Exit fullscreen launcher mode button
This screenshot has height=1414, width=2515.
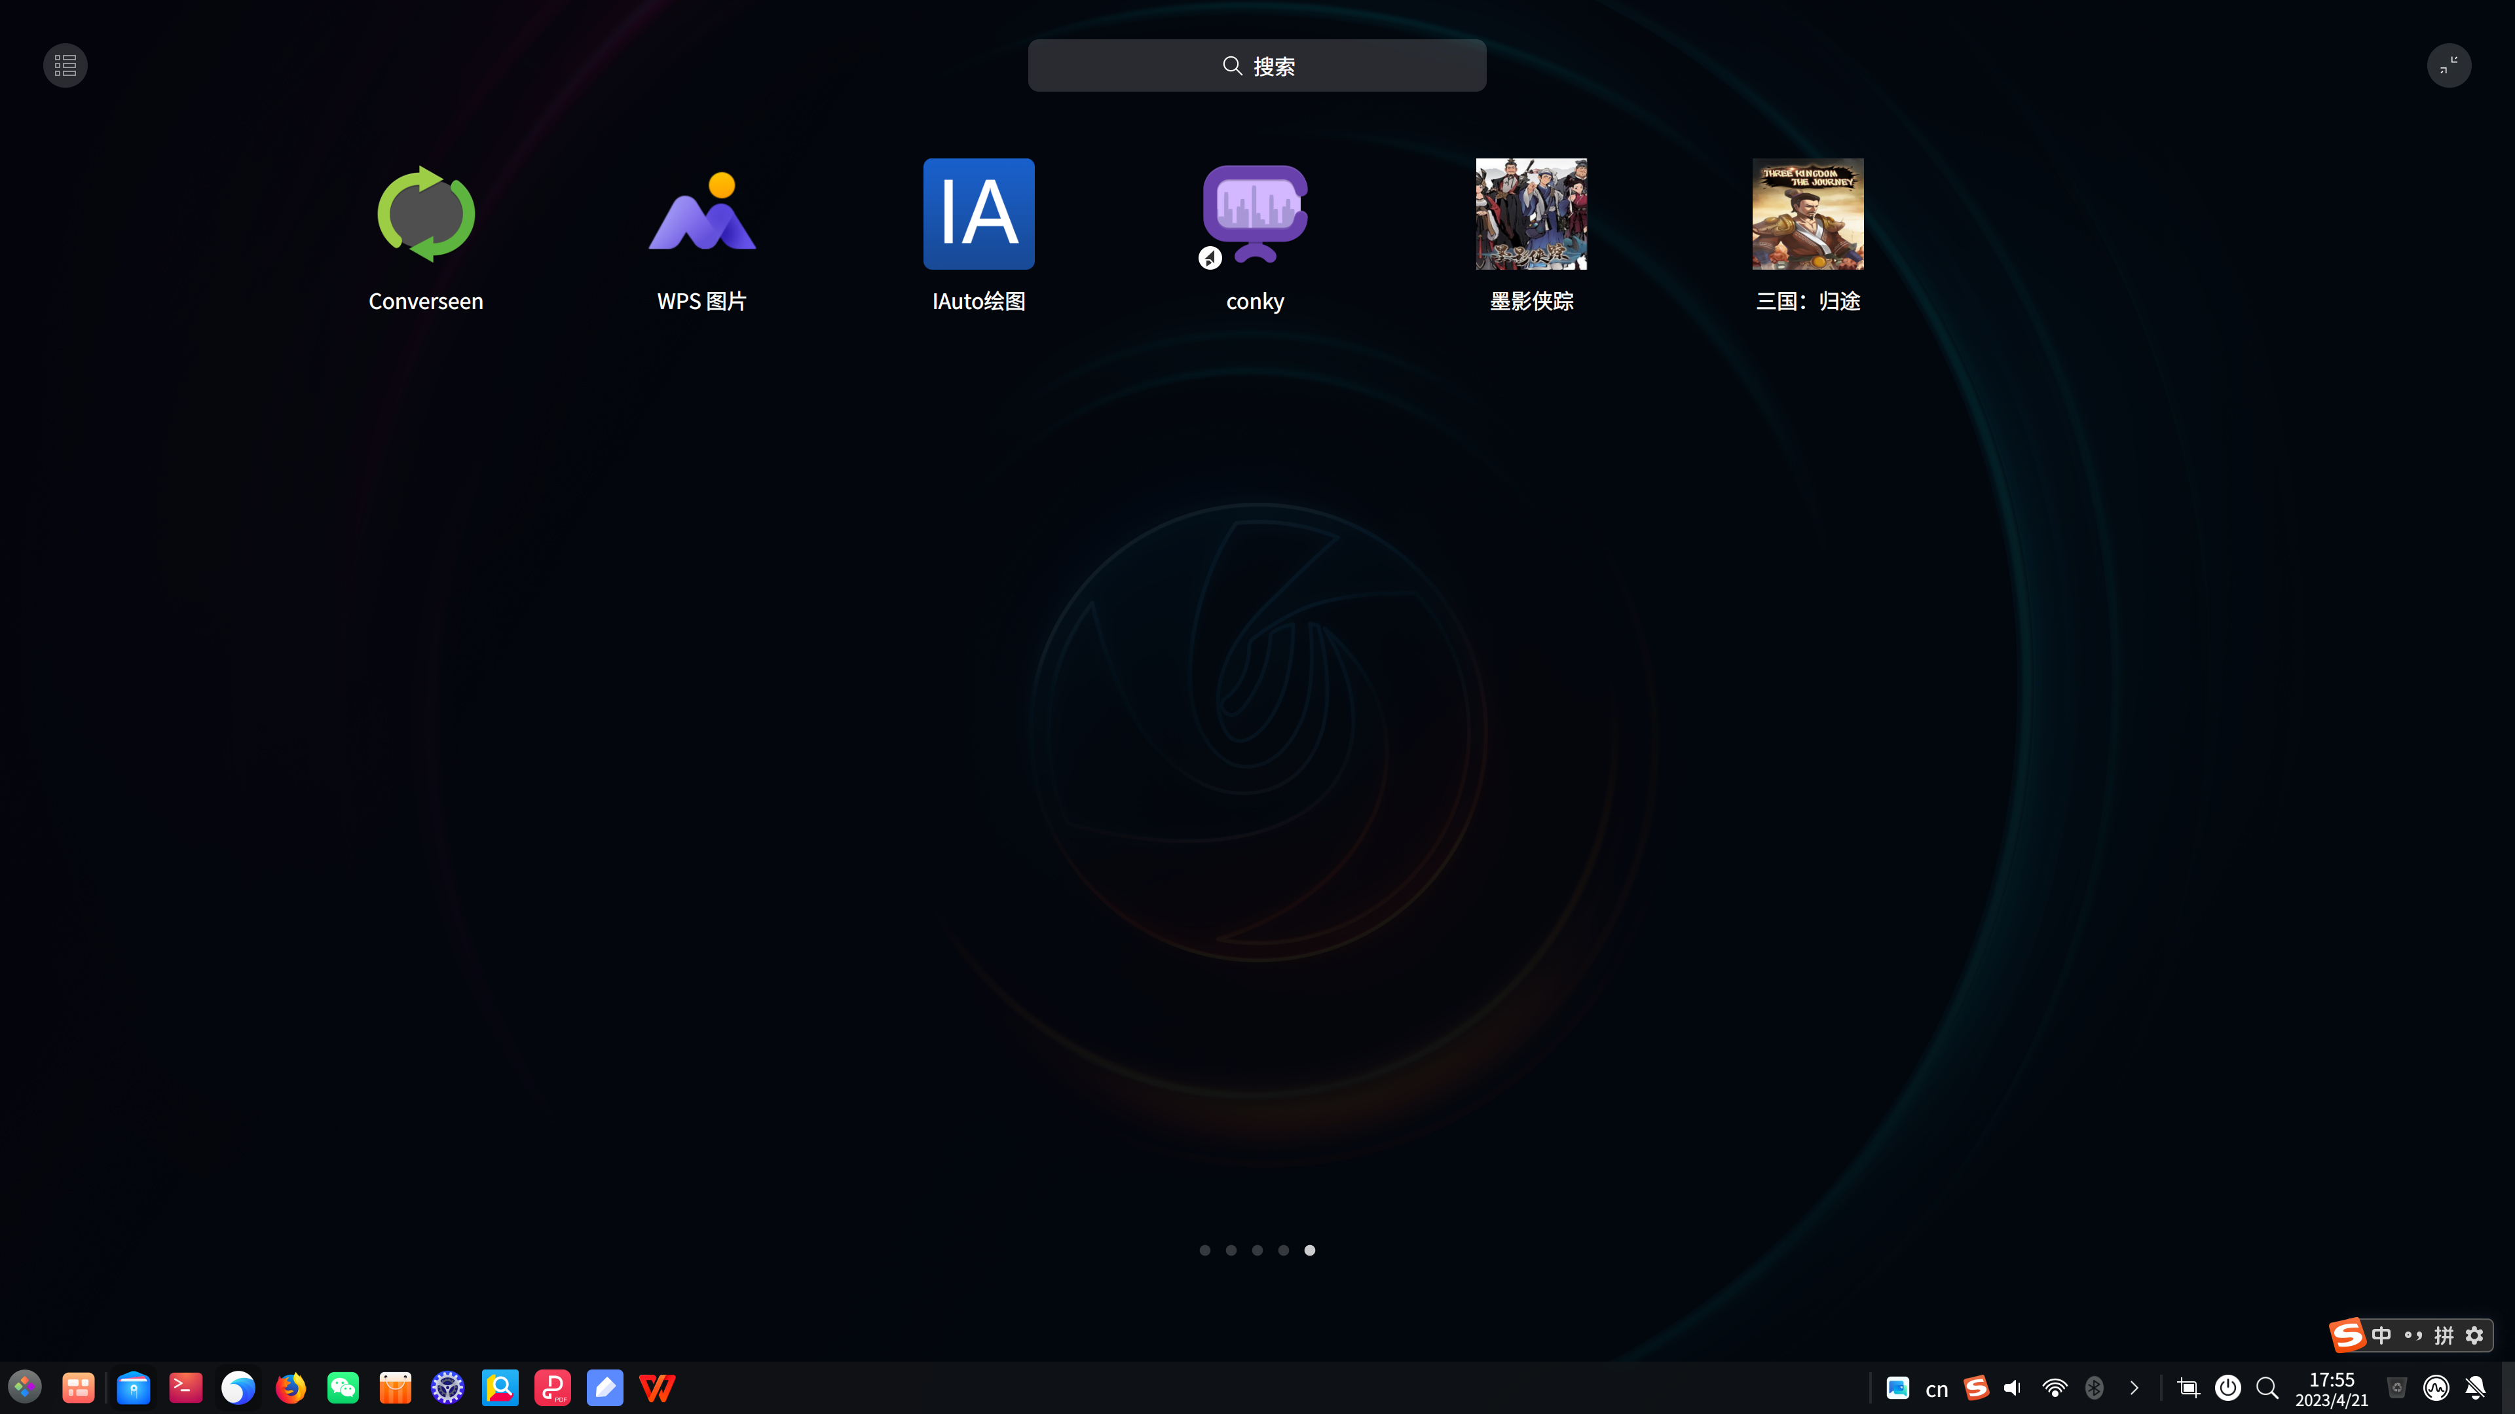click(x=2449, y=65)
